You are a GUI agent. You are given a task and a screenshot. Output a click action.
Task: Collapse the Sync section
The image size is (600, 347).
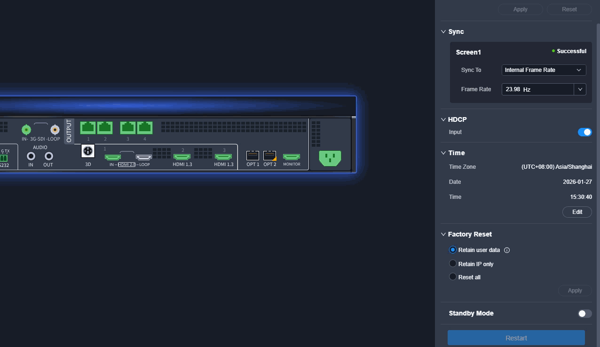443,32
